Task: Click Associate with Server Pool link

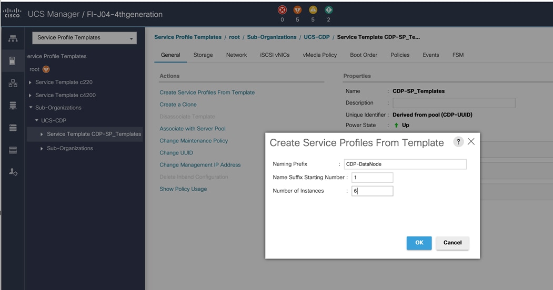Action: tap(193, 129)
